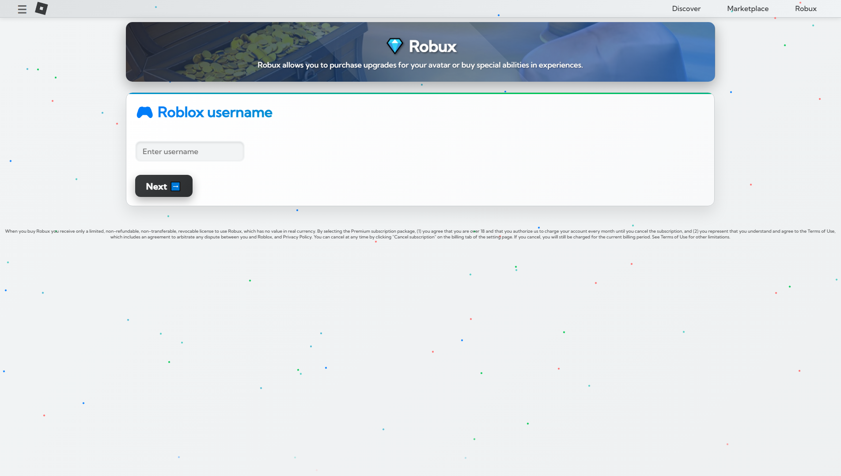Image resolution: width=841 pixels, height=476 pixels.
Task: Click the Next button
Action: tap(164, 186)
